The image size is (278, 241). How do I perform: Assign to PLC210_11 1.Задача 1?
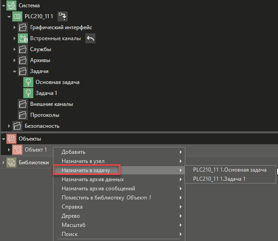230,179
